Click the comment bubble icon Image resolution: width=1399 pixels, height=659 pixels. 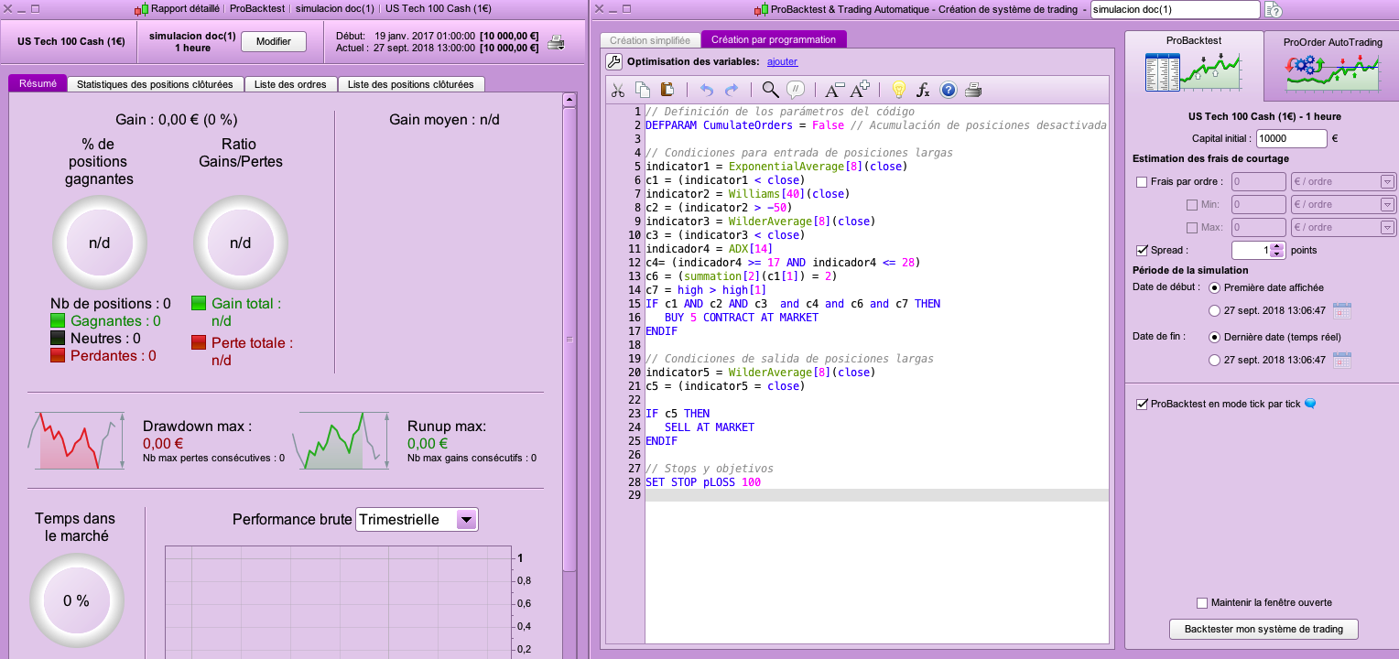click(x=796, y=90)
